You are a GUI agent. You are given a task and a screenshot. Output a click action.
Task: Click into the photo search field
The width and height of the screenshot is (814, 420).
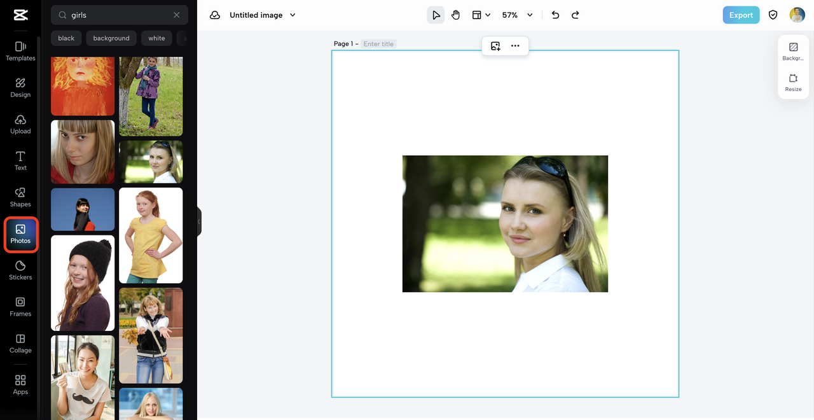pyautogui.click(x=120, y=15)
